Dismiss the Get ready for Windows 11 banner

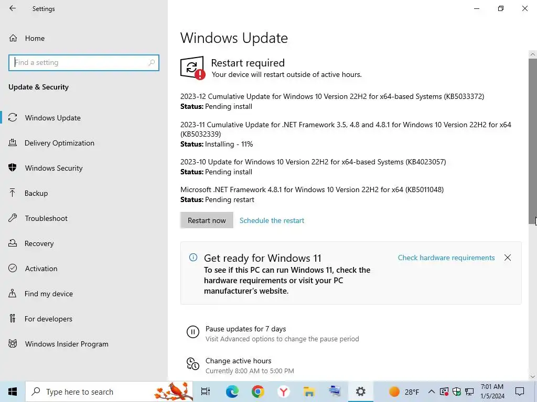[x=508, y=258]
